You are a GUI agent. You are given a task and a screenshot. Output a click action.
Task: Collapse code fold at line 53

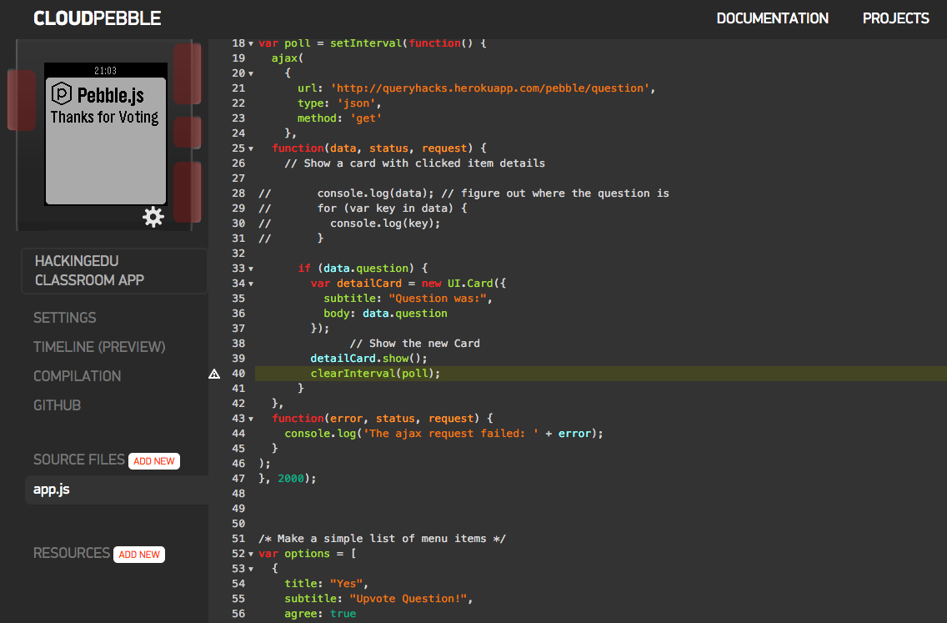(x=251, y=570)
